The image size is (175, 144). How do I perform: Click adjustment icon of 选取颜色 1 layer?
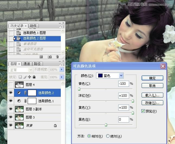(19, 101)
